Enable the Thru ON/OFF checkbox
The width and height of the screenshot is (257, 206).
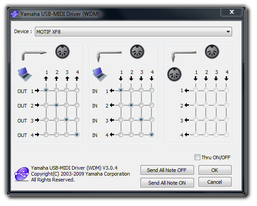[197, 157]
